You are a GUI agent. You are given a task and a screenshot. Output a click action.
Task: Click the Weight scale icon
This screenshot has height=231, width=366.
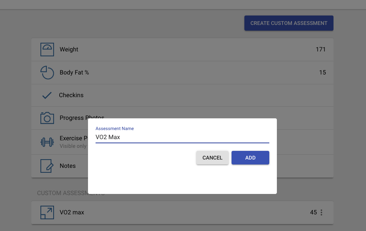47,49
